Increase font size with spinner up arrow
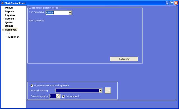 57,95
